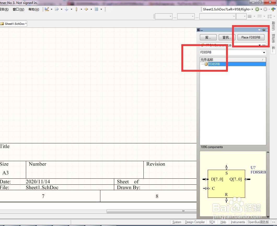Select the drawing utility tools icon
Screen dimensions: 277x226
(x=47, y=9)
